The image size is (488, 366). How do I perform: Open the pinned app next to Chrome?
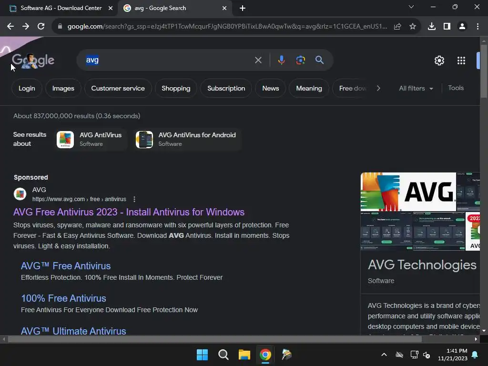pyautogui.click(x=286, y=355)
